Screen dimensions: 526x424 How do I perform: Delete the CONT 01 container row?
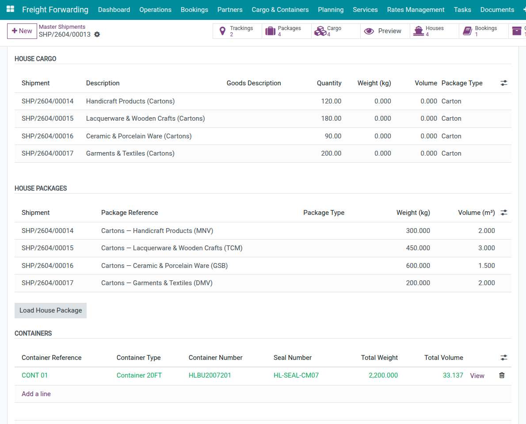502,375
